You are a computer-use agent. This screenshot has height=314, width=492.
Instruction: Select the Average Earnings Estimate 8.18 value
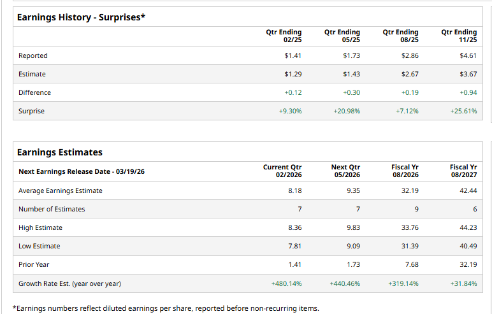tap(295, 190)
